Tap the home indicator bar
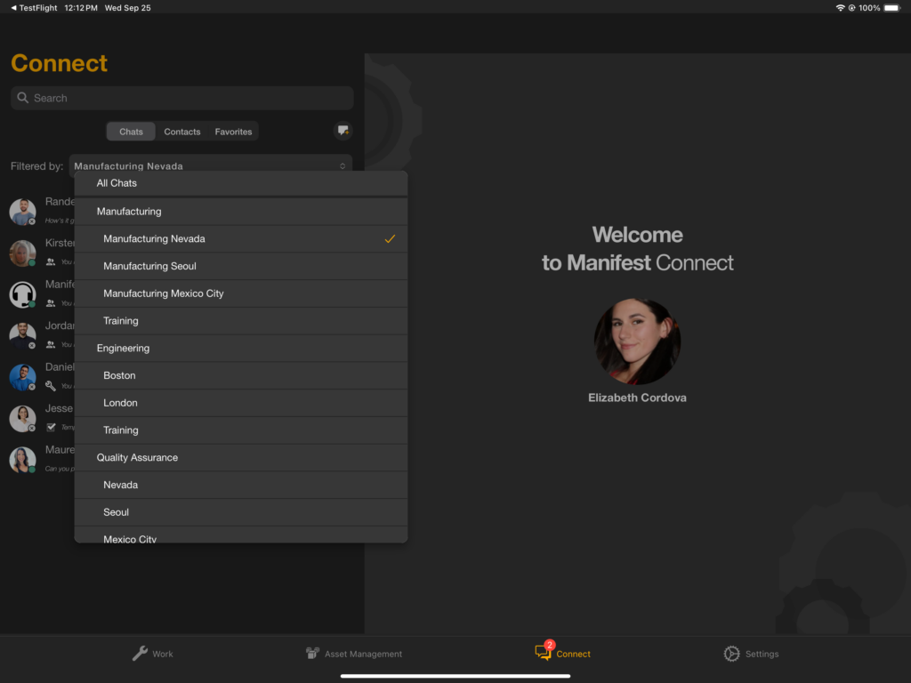Screen dimensions: 911x683 point(455,676)
